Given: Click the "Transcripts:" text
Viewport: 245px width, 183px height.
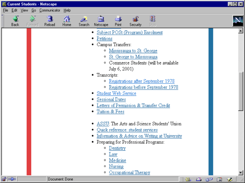Looking at the screenshot, I should click(107, 75).
